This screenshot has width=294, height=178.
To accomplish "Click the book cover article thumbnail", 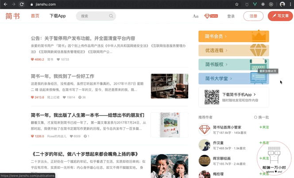I will [170, 125].
